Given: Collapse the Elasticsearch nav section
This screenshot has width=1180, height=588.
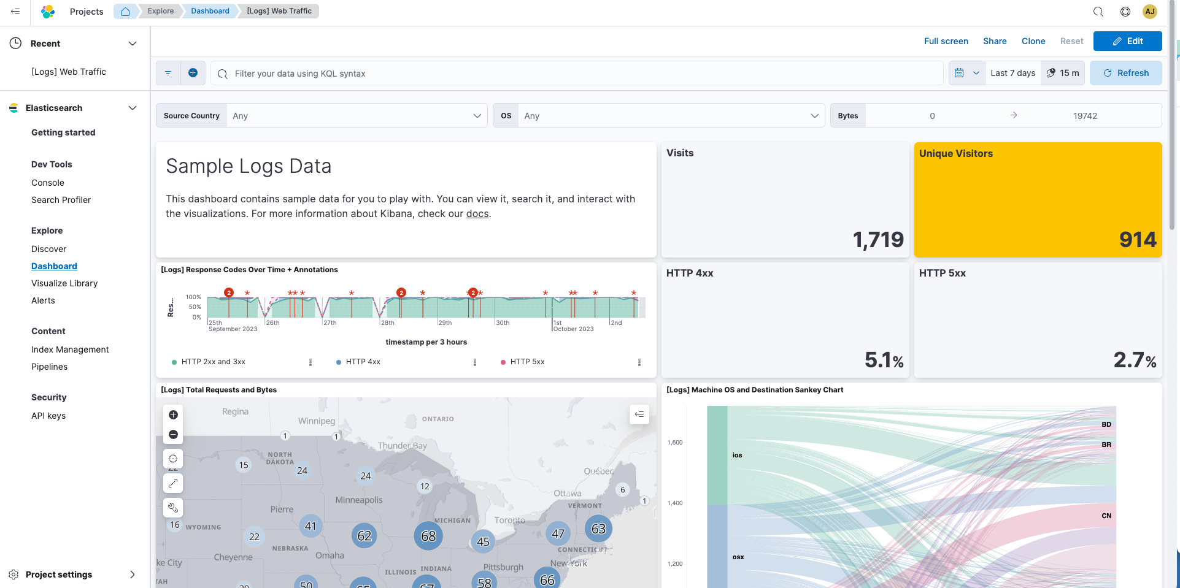Looking at the screenshot, I should point(132,108).
